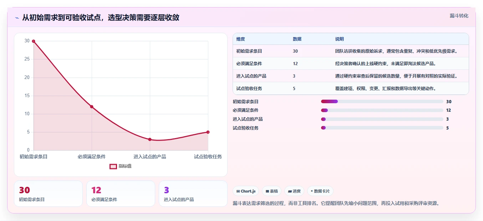Click the 进入试点的产品 progress bar
Viewport: 483px width, 221px height.
[x=382, y=119]
